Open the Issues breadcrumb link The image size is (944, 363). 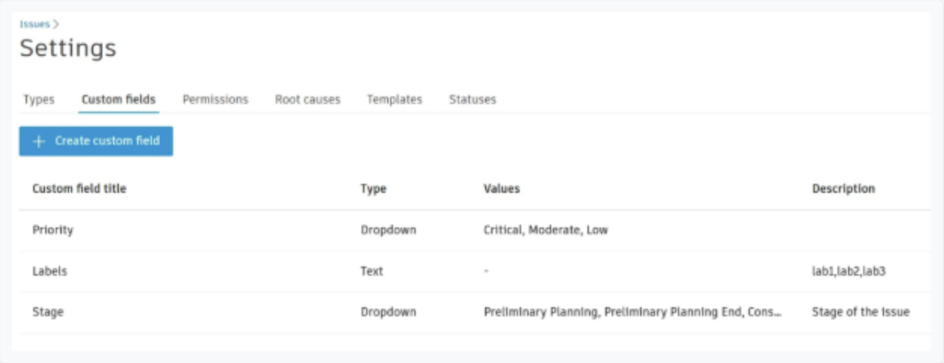click(x=35, y=24)
